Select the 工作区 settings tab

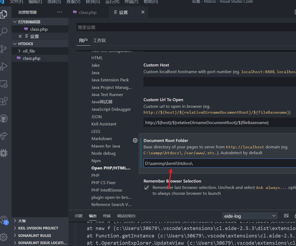point(99,40)
